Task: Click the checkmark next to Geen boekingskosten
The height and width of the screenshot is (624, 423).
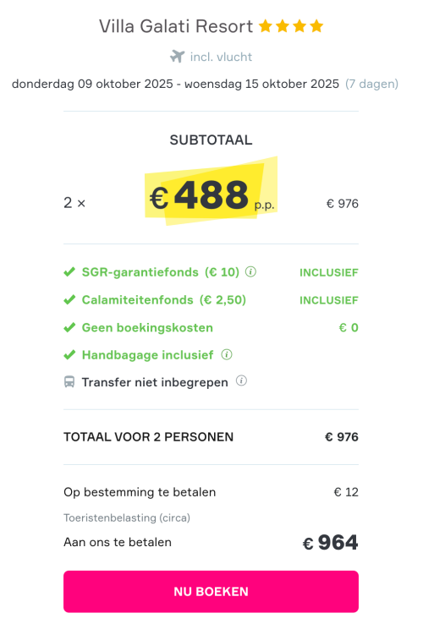Action: pyautogui.click(x=69, y=327)
